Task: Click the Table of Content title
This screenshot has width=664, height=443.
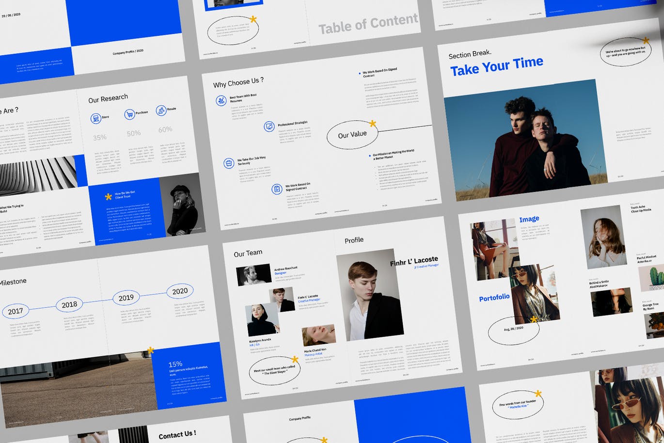Action: 368,24
